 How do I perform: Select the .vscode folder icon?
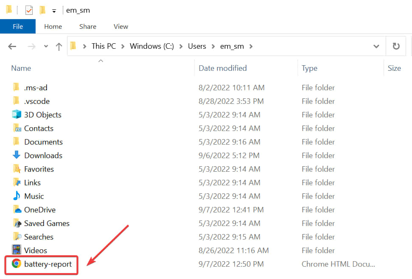pyautogui.click(x=16, y=100)
